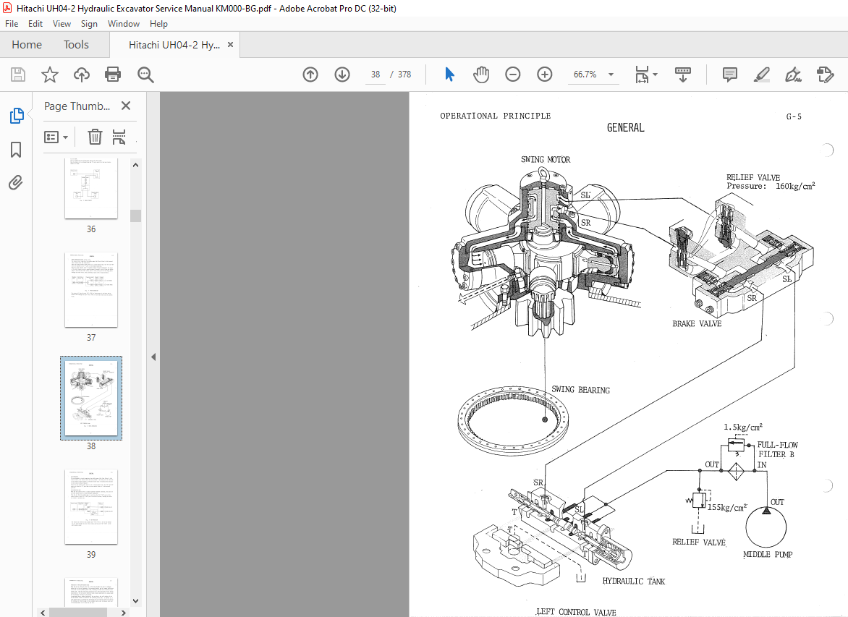The image size is (848, 617).
Task: Delete selected page thumbnail
Action: coord(95,137)
